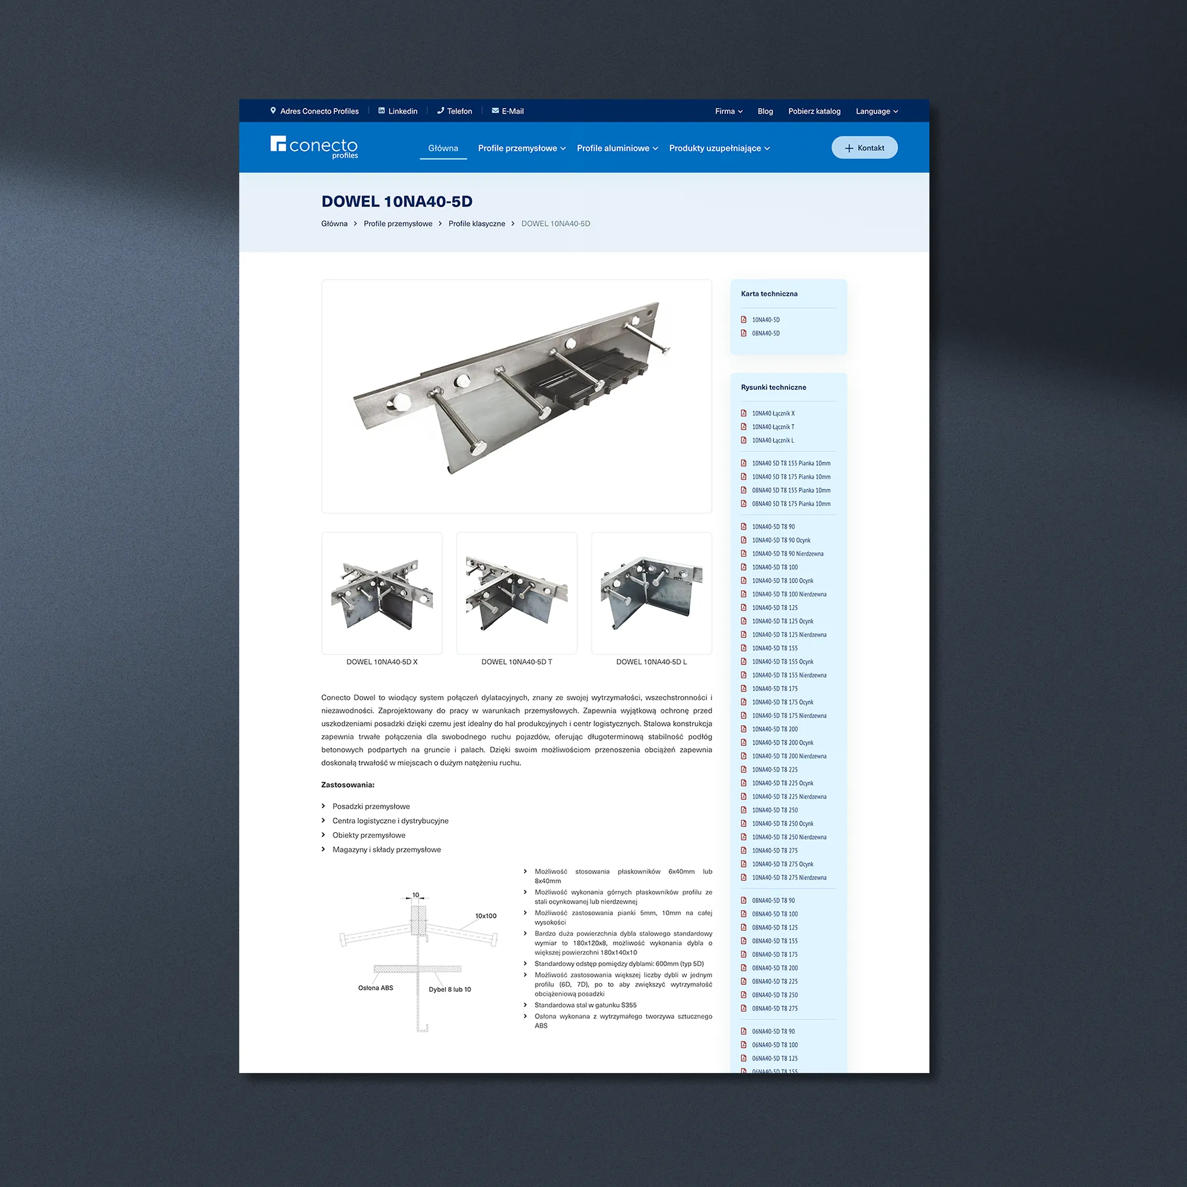This screenshot has height=1187, width=1187.
Task: Expand Profile przemysłowe menu
Action: click(522, 148)
